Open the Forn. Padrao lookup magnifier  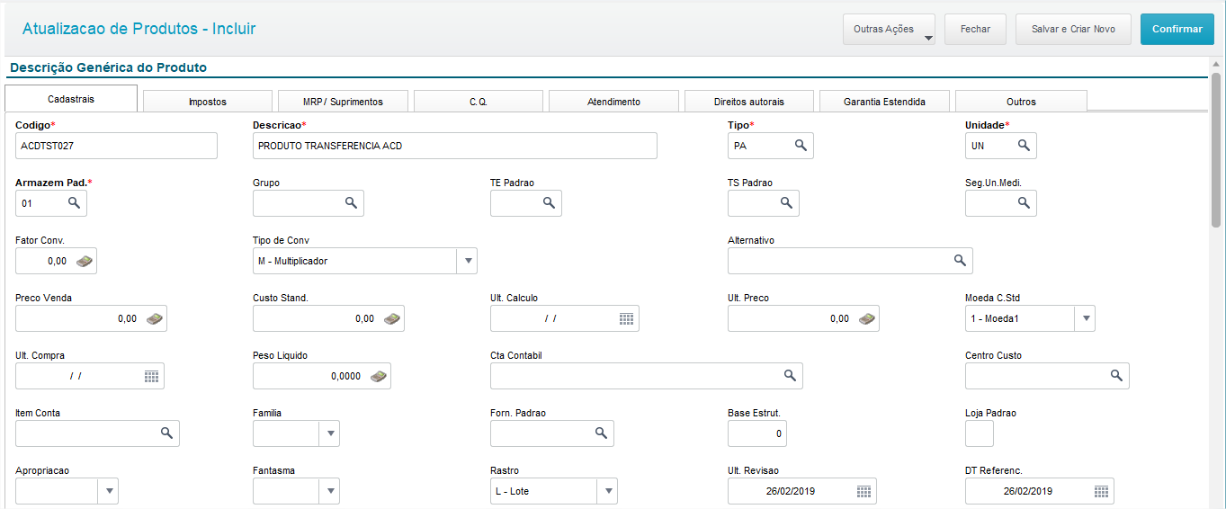tap(601, 433)
